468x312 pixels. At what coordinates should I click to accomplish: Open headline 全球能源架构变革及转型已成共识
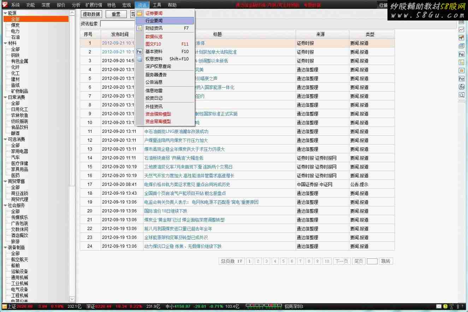point(176,237)
